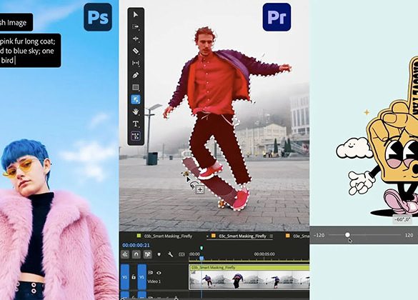Toggle timeline Snap magnet button

[x=136, y=254]
